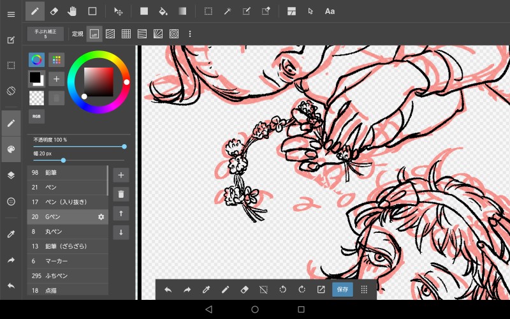Enable the radial vanishing point ruler
Screen dimensions: 510x319
[x=158, y=34]
